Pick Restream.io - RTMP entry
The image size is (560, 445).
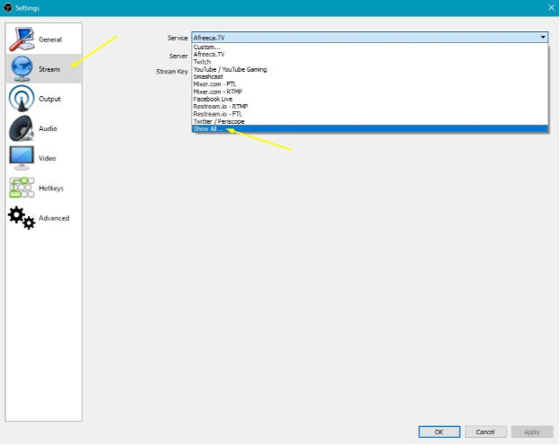370,107
